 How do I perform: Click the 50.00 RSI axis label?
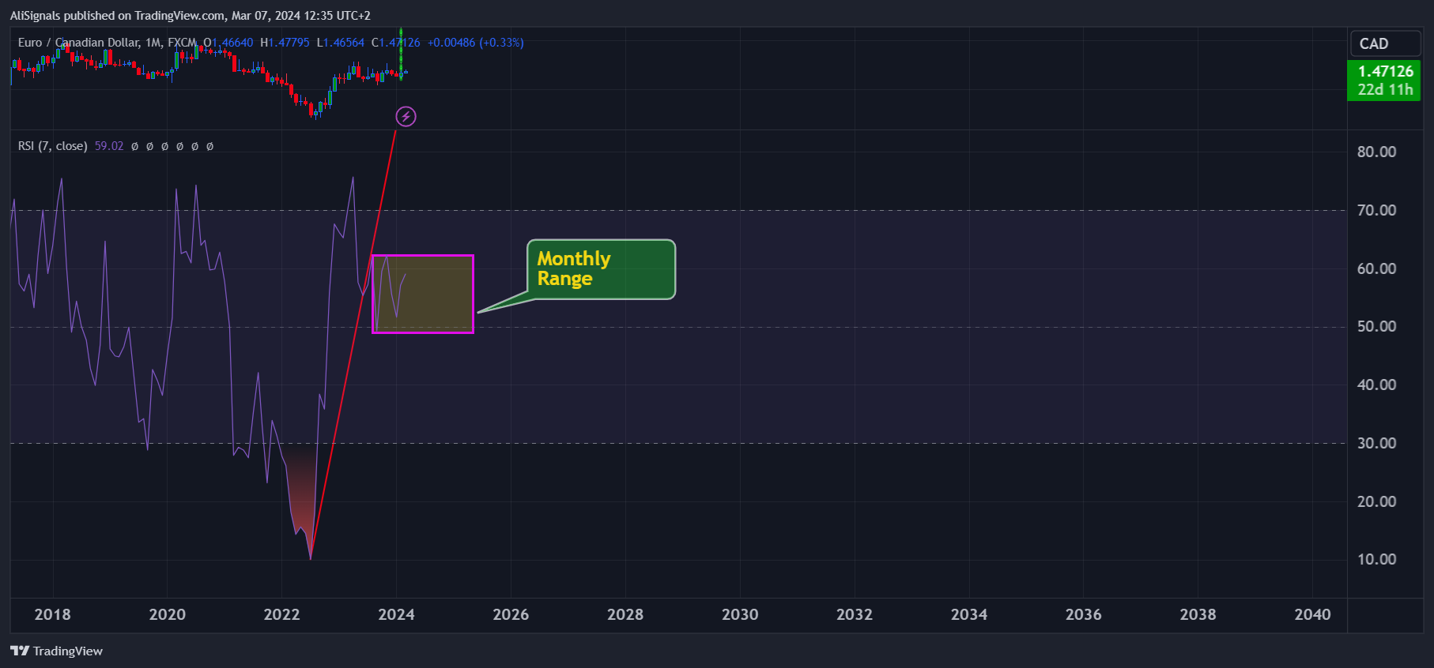(1376, 326)
